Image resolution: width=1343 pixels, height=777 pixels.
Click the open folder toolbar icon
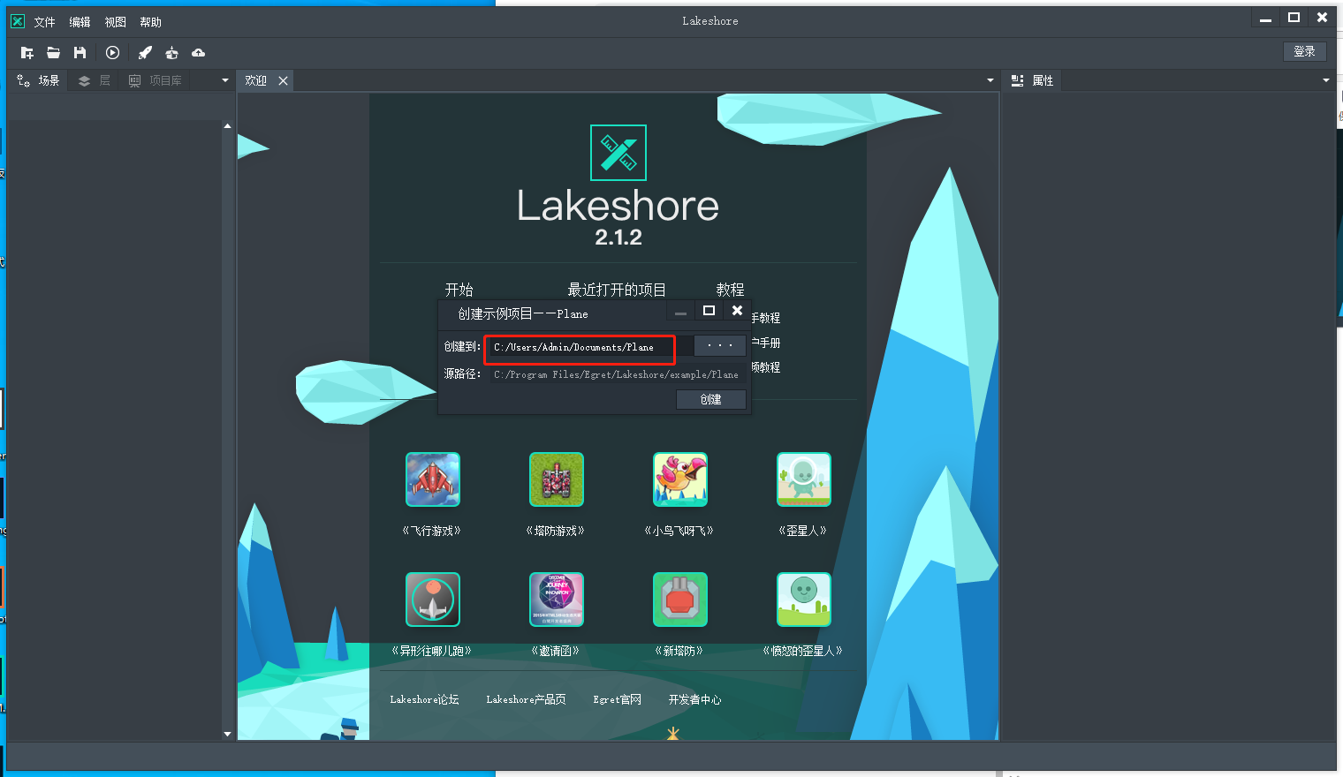coord(54,53)
